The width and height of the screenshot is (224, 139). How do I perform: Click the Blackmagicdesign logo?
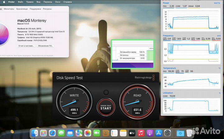click(x=145, y=78)
